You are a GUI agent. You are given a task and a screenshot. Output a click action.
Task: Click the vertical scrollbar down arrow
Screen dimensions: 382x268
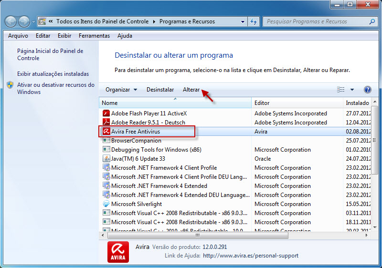(x=375, y=227)
